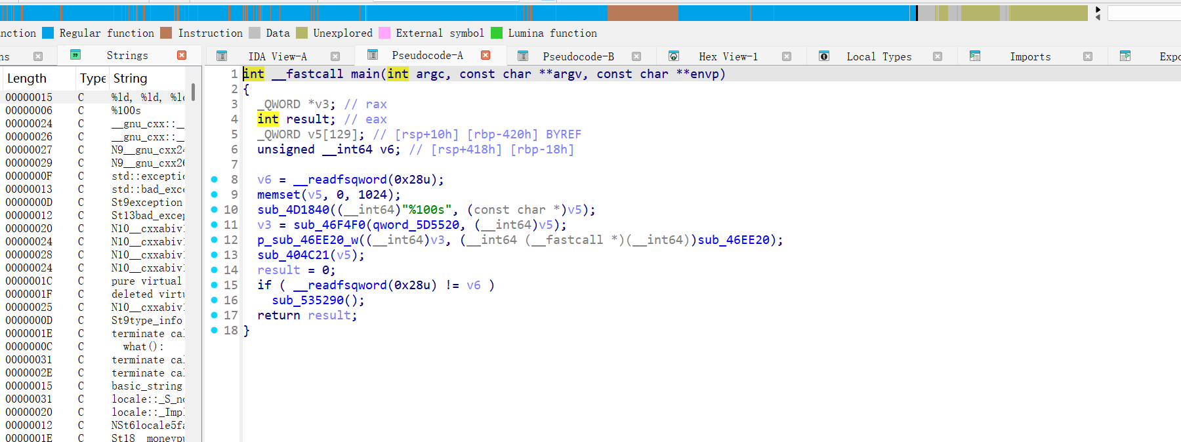Viewport: 1181px width, 442px height.
Task: Click the IDA View-A tab icon
Action: [222, 56]
